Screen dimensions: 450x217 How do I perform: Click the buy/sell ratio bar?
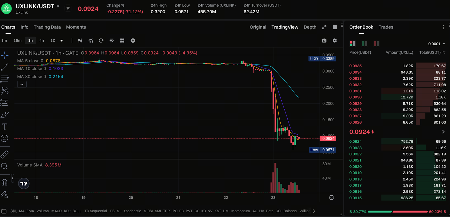[398, 212]
